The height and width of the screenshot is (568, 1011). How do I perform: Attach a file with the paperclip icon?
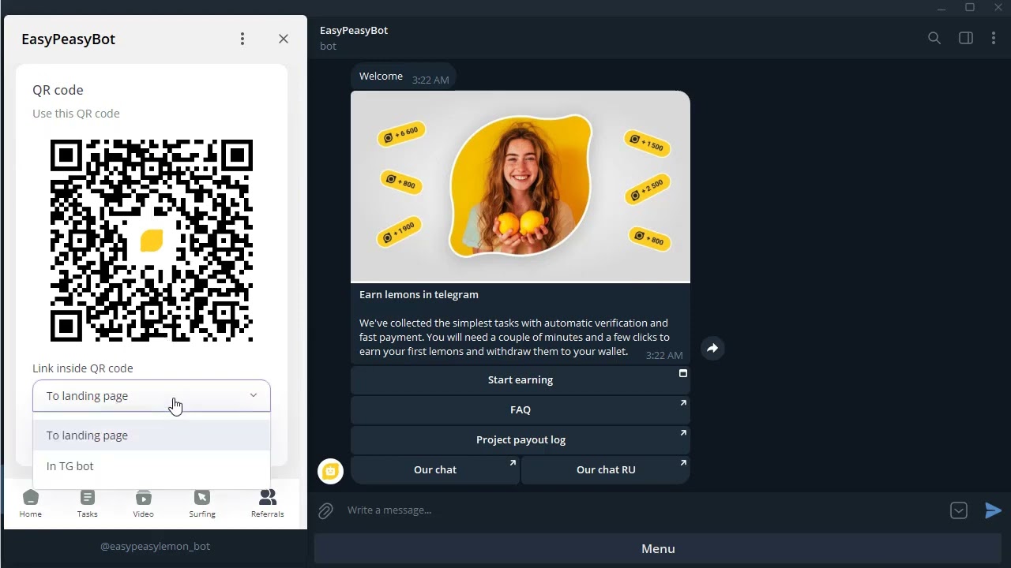(x=326, y=511)
